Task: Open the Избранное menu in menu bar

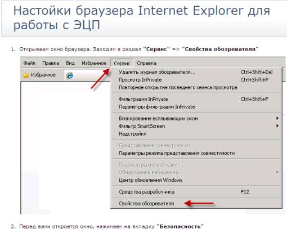Action: pos(94,63)
